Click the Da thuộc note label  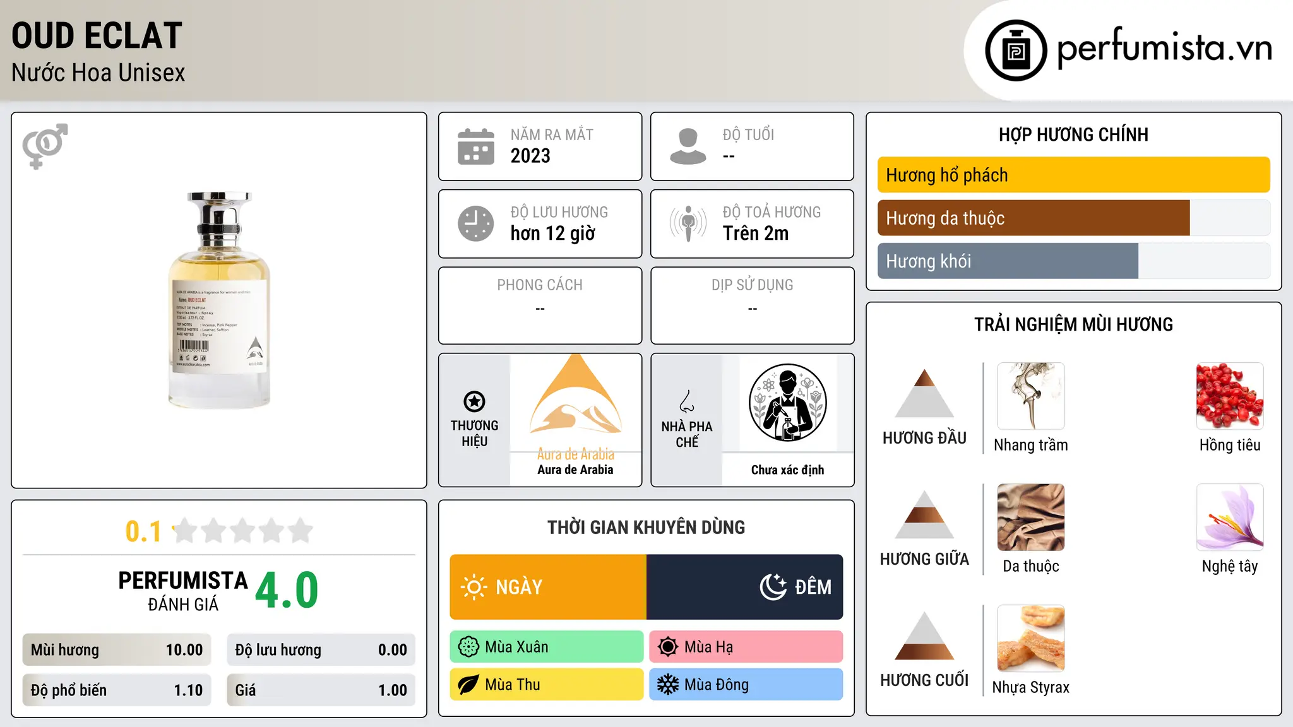coord(1031,566)
